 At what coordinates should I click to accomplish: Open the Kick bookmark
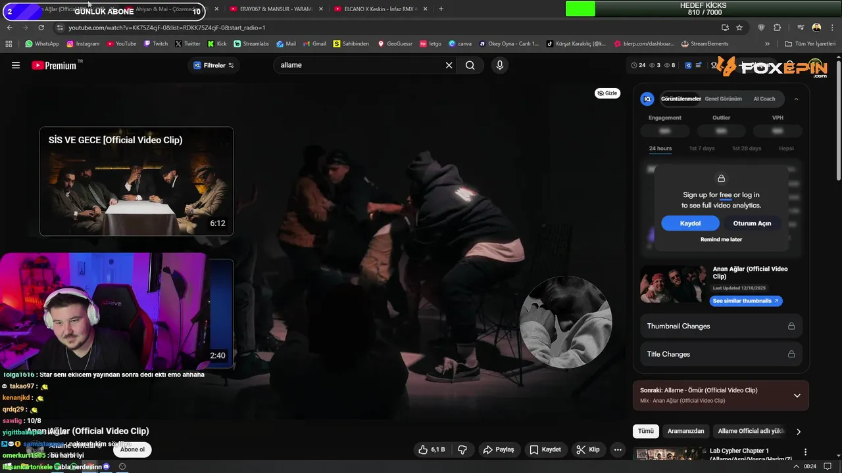coord(217,44)
